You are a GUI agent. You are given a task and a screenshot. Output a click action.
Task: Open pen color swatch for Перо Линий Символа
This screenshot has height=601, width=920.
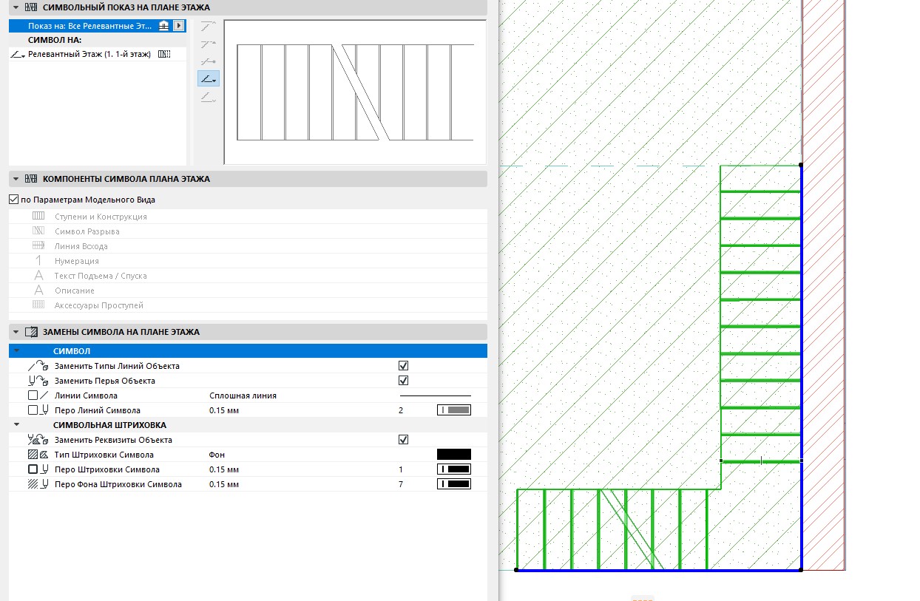[454, 410]
